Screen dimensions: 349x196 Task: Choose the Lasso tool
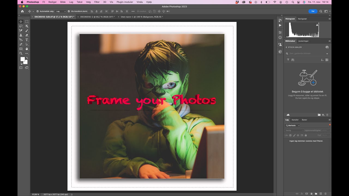(x=21, y=26)
